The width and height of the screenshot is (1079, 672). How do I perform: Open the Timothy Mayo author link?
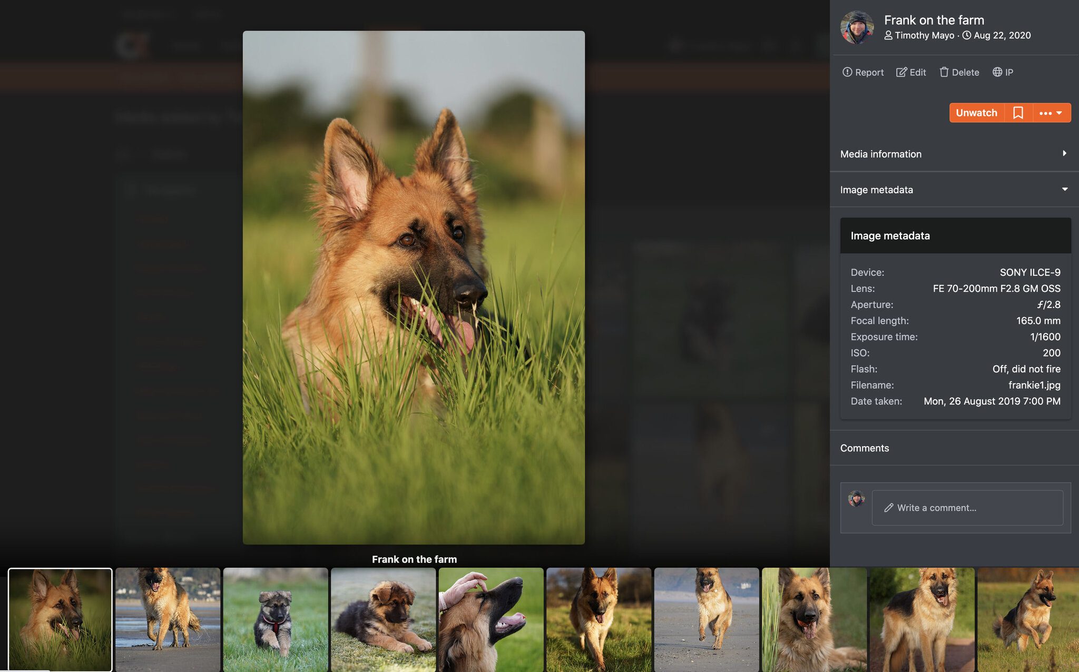pyautogui.click(x=924, y=35)
